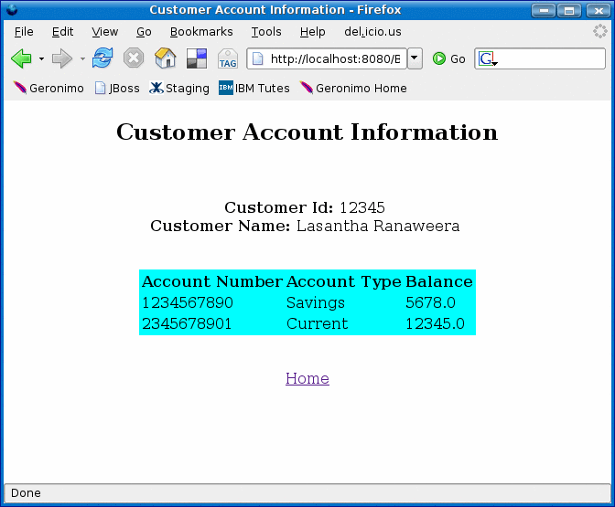Close the Firefox window
Image resolution: width=615 pixels, height=507 pixels.
pos(598,11)
